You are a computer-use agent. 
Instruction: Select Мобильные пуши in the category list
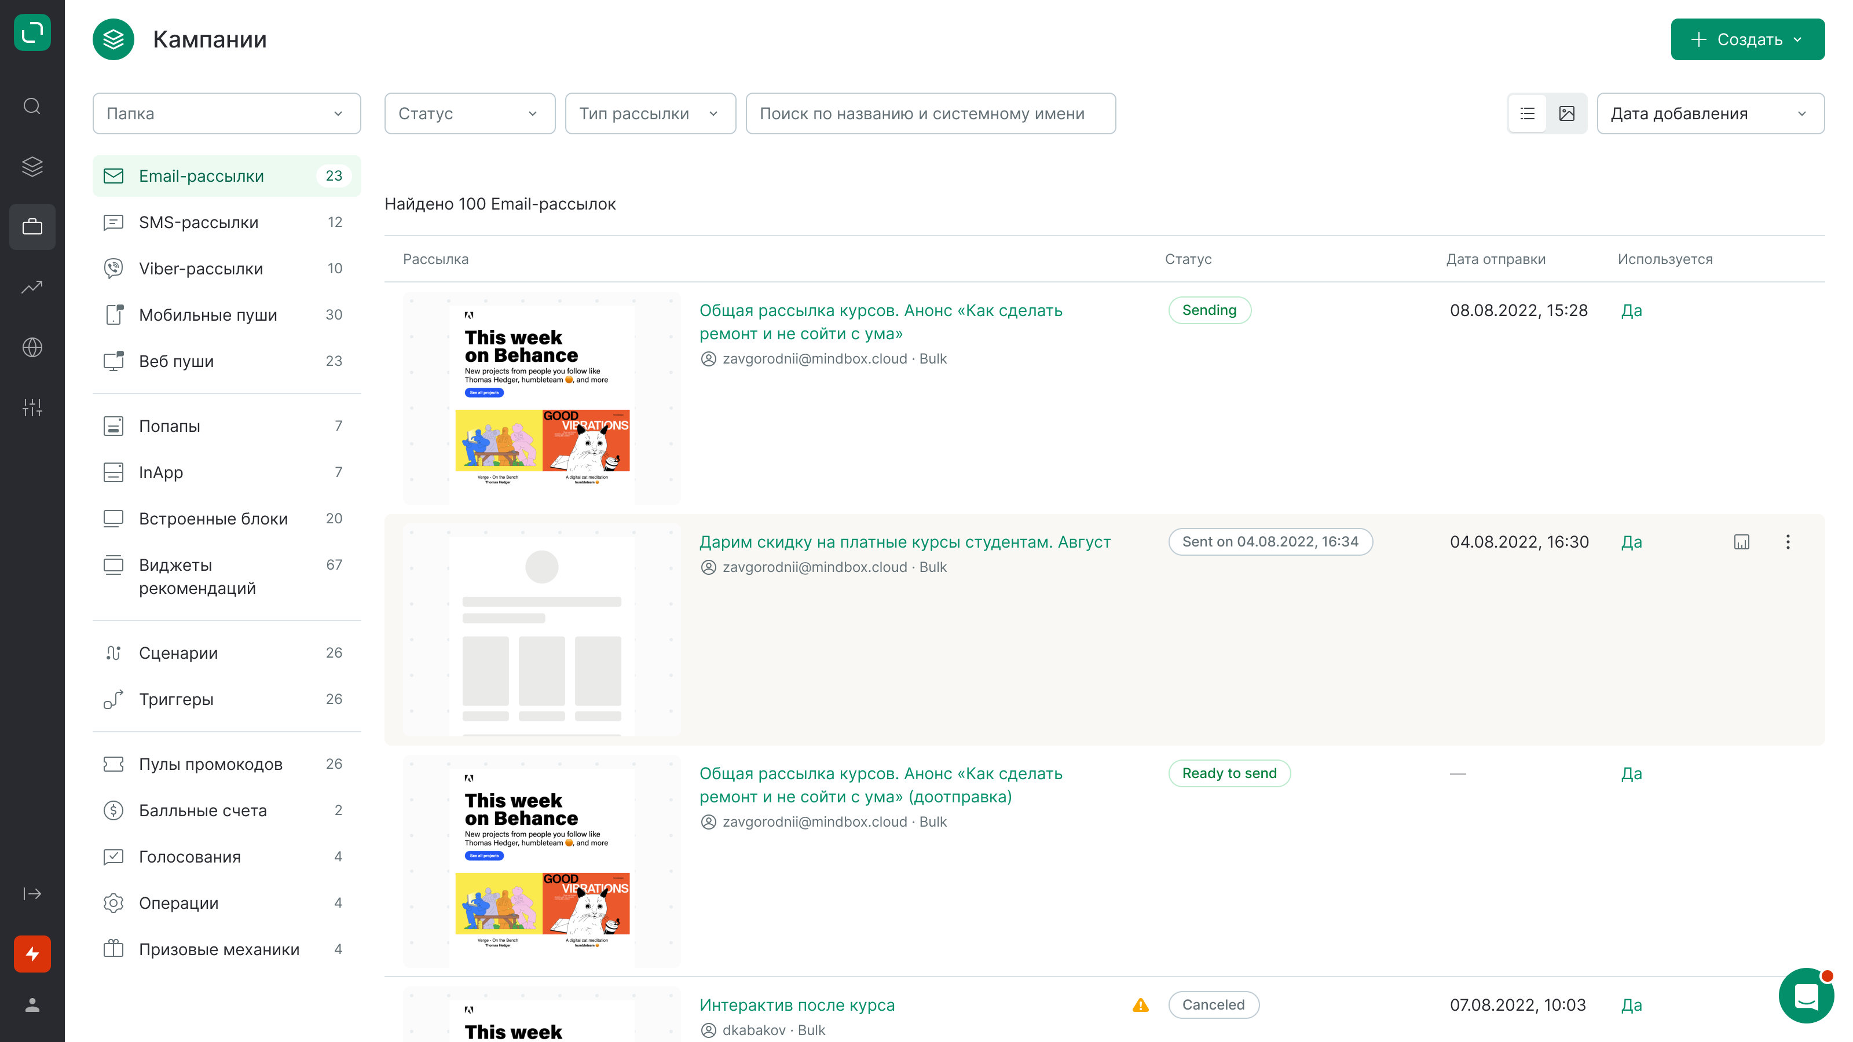coord(226,315)
